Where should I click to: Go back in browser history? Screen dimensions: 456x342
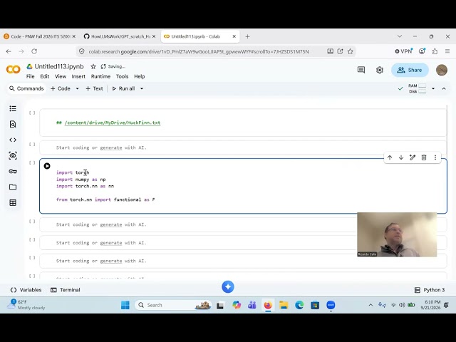pyautogui.click(x=9, y=51)
